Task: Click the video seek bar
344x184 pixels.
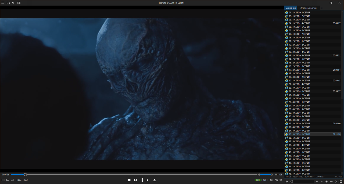Action: pos(134,175)
